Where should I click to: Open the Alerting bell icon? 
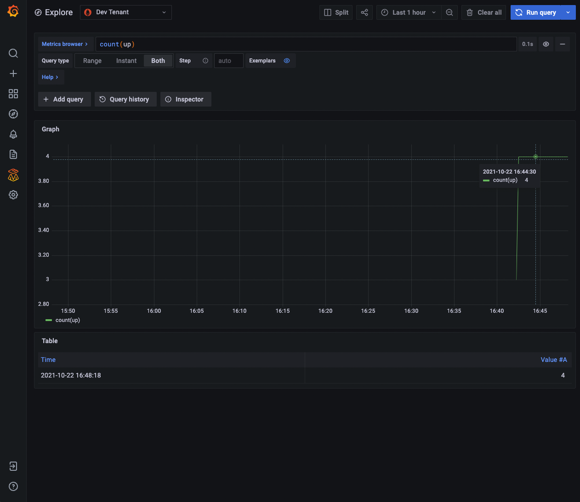[13, 134]
